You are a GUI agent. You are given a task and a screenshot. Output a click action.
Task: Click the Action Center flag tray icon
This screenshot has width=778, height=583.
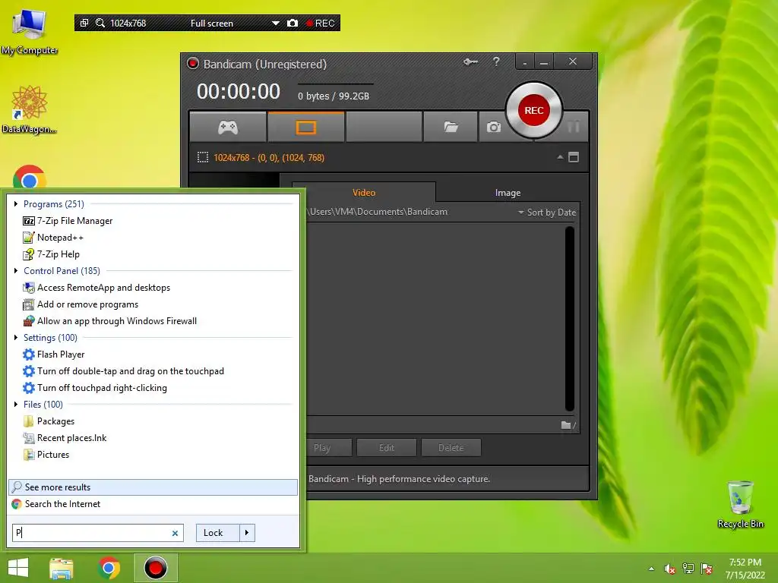(707, 569)
